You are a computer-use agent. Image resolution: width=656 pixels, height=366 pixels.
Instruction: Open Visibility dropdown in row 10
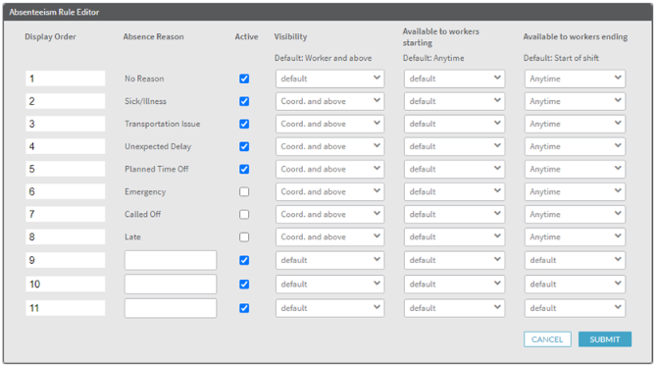pyautogui.click(x=329, y=284)
